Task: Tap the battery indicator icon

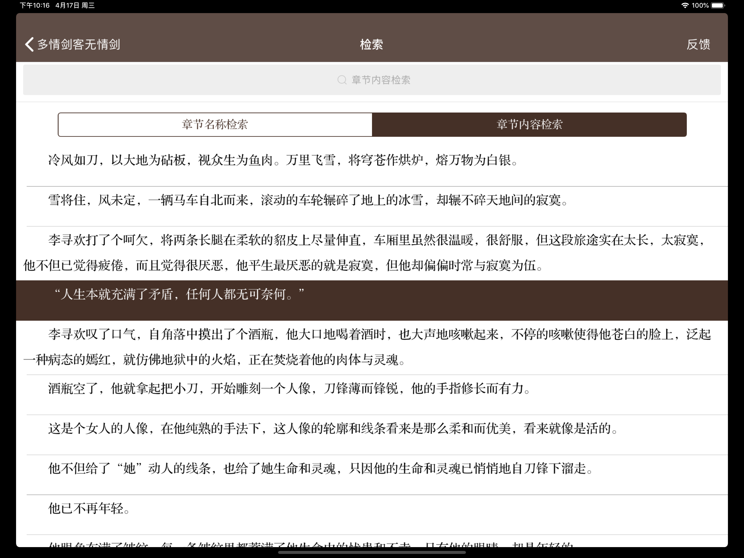Action: click(x=718, y=5)
